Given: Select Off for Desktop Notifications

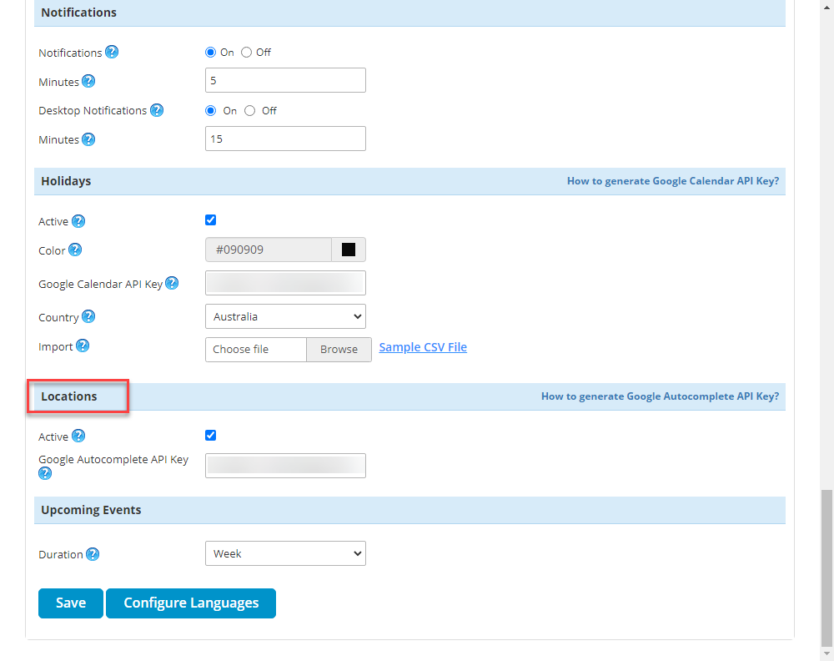Looking at the screenshot, I should [250, 111].
